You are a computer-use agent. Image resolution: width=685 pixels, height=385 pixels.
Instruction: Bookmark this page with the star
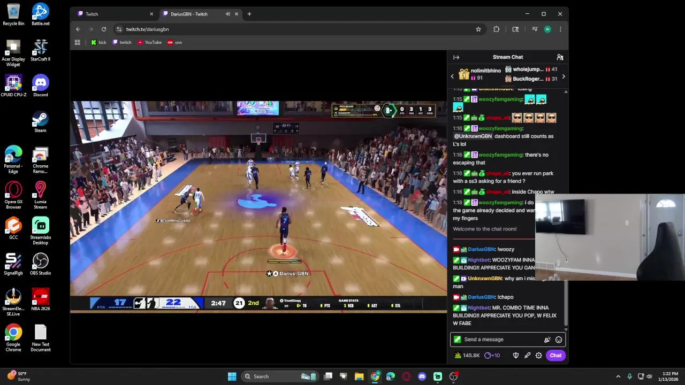pos(478,29)
